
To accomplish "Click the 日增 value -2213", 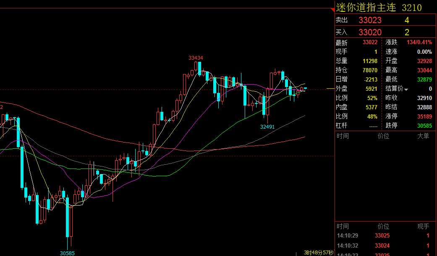I will (x=371, y=79).
